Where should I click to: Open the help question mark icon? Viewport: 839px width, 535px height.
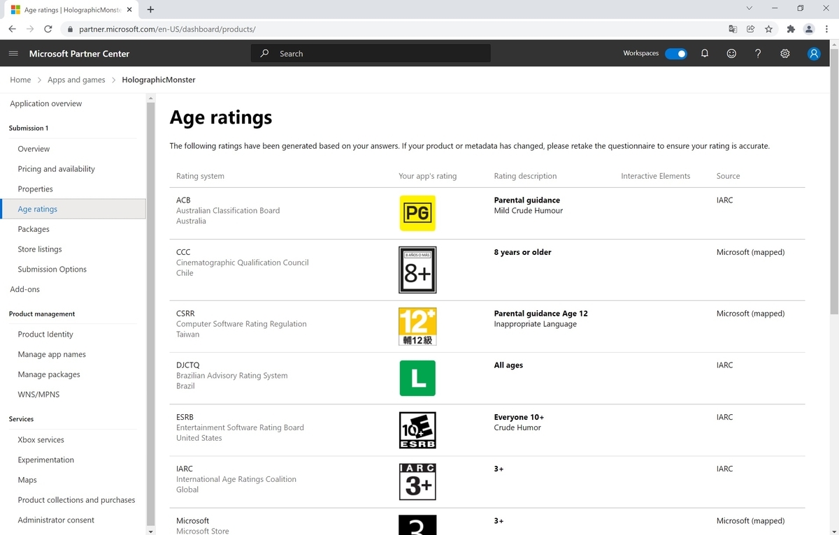click(758, 54)
